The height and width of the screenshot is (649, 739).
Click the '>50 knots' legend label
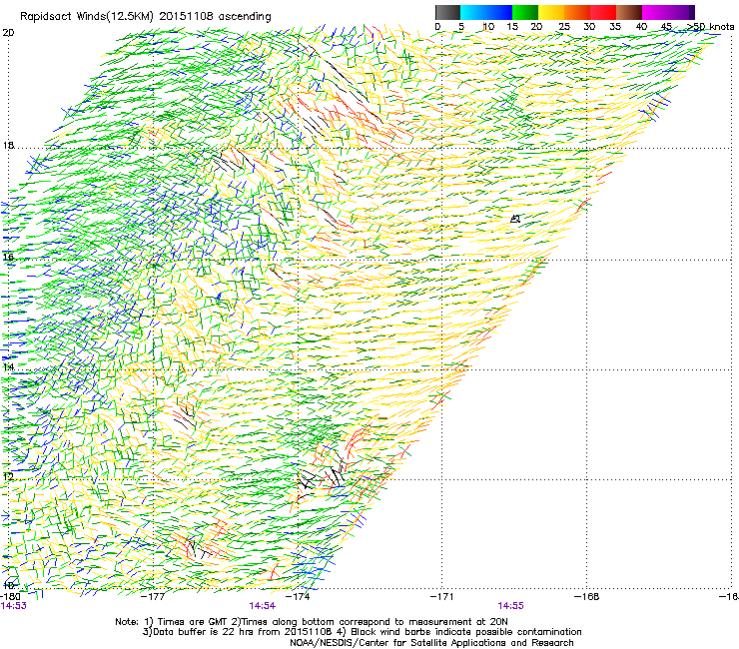click(711, 27)
